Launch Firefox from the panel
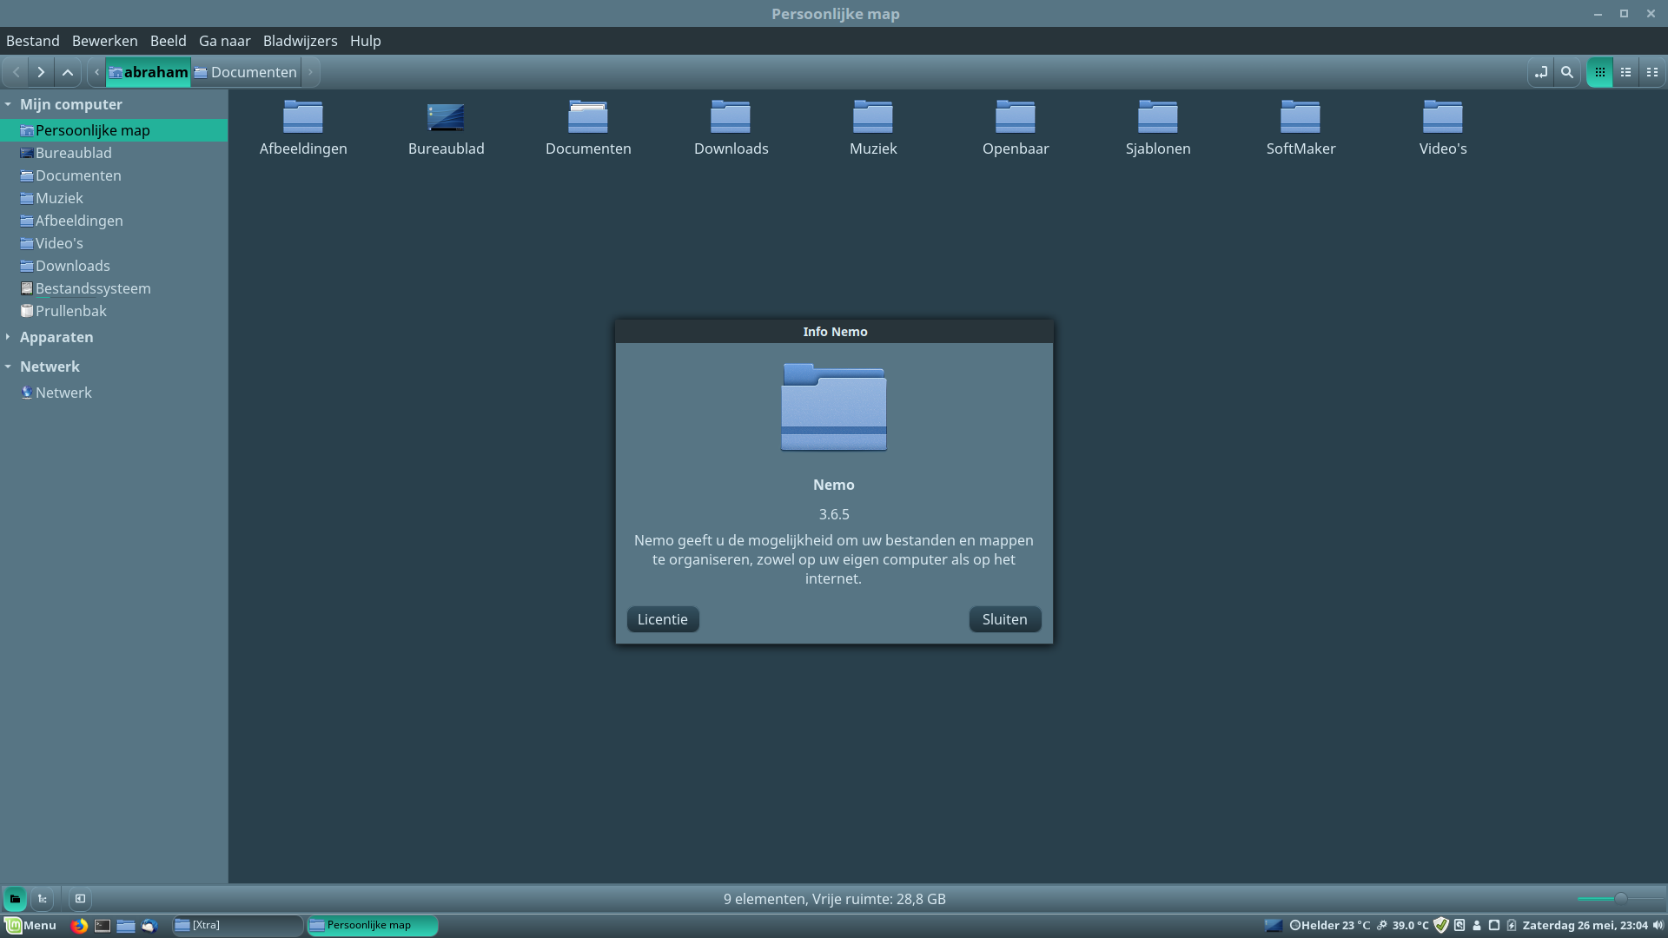This screenshot has height=938, width=1668. click(79, 925)
